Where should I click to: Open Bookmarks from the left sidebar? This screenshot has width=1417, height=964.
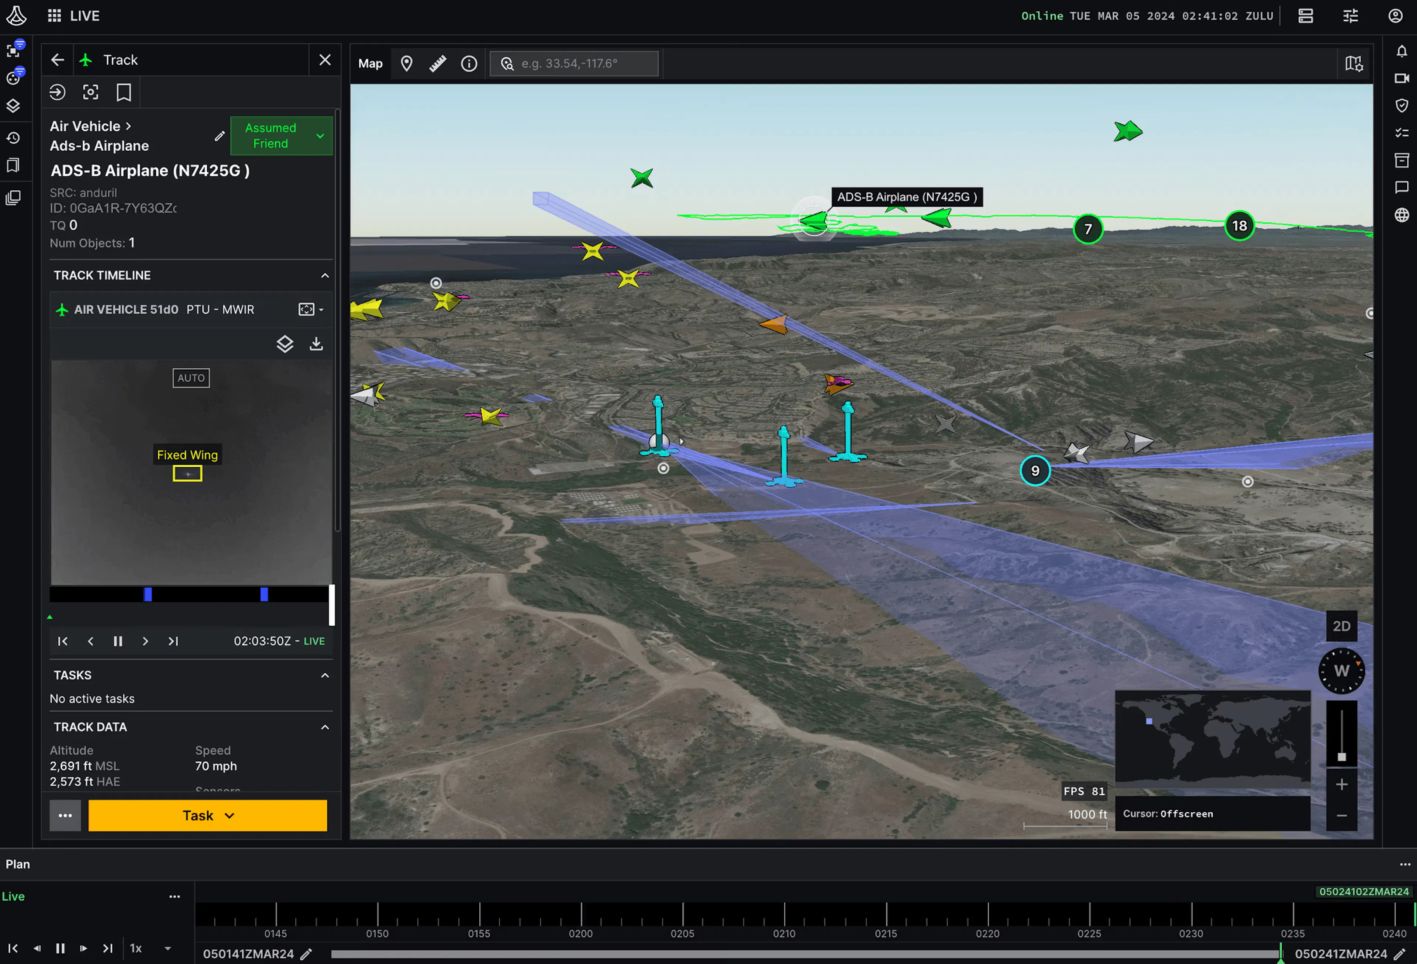(14, 165)
